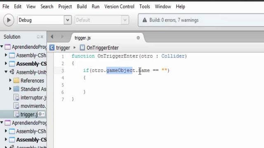Expand the second Assembly-CSh project
The height and width of the screenshot is (148, 264).
tap(6, 131)
